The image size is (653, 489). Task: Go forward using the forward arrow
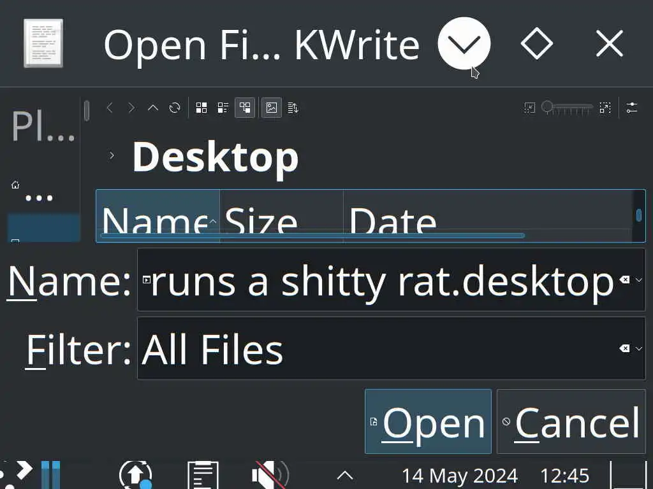pyautogui.click(x=131, y=108)
